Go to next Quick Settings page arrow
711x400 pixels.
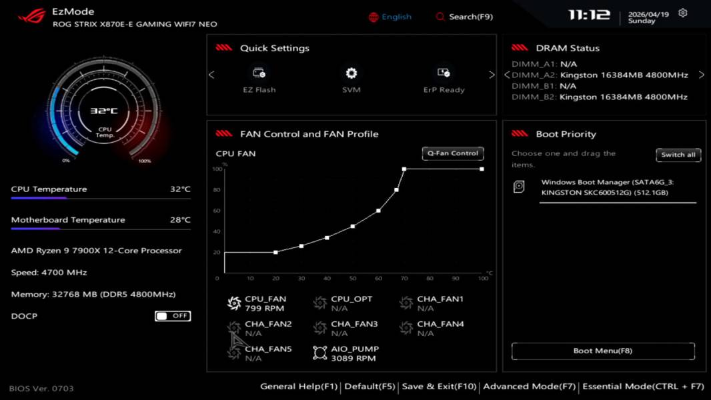[x=492, y=75]
